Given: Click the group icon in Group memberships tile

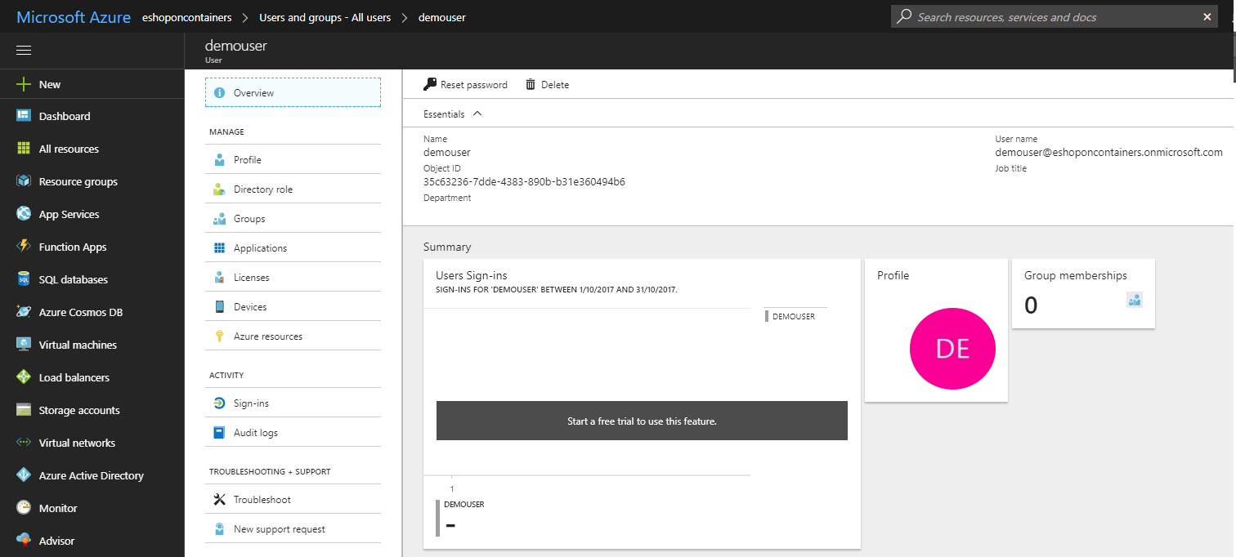Looking at the screenshot, I should pyautogui.click(x=1134, y=300).
